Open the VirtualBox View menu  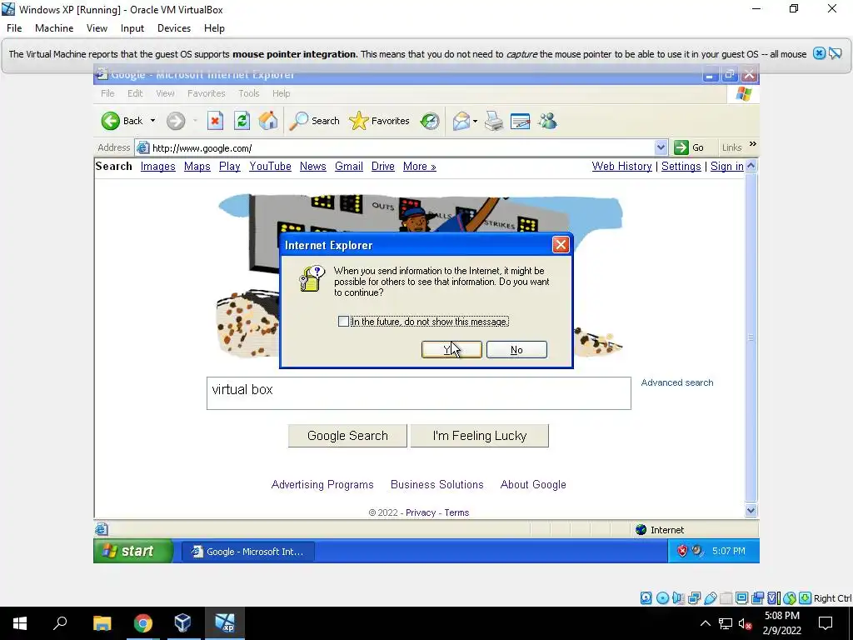pyautogui.click(x=97, y=28)
